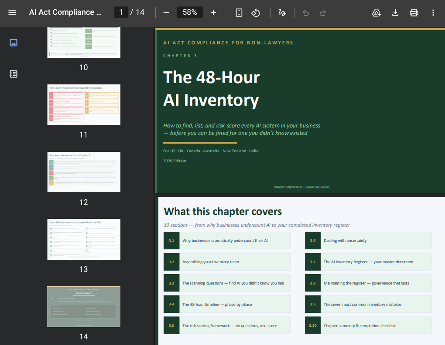Click the zoom in plus button

[x=213, y=13]
